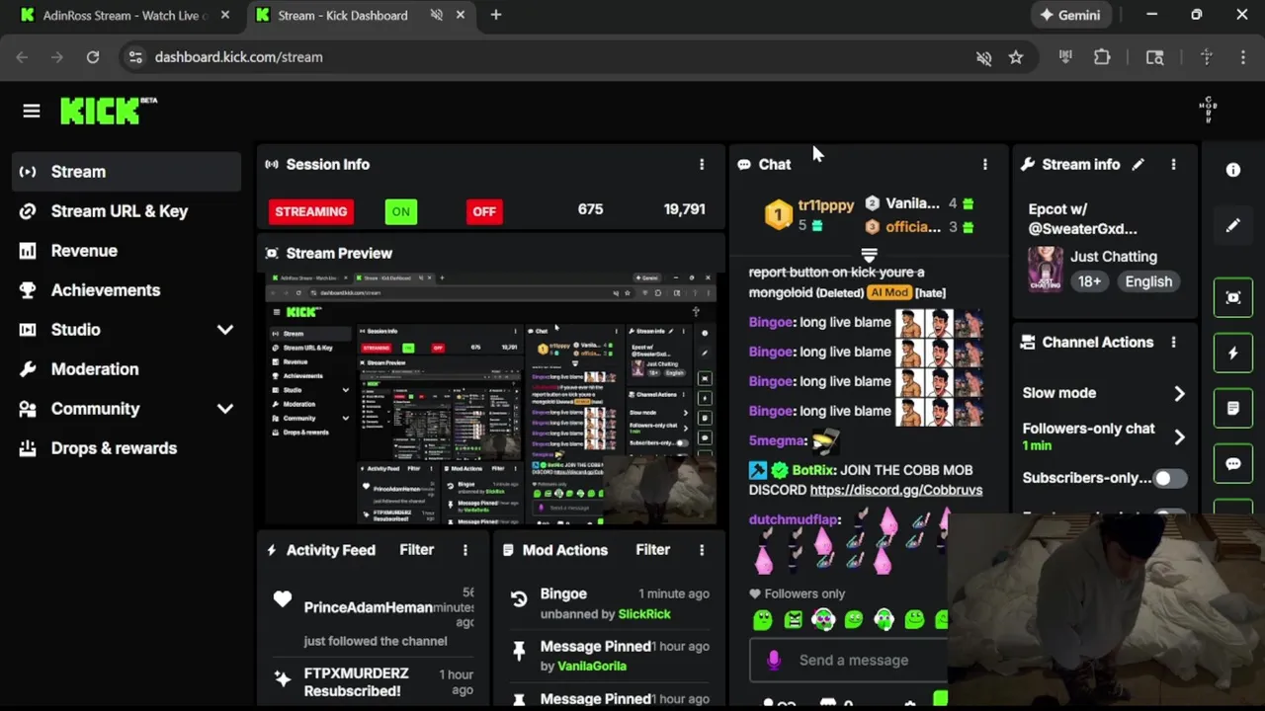
Task: Click the STREAMING status badge
Action: (x=310, y=211)
